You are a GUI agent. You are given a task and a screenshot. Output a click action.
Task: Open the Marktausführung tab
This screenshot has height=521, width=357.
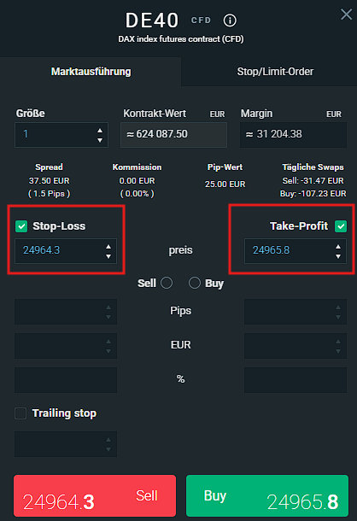[91, 72]
